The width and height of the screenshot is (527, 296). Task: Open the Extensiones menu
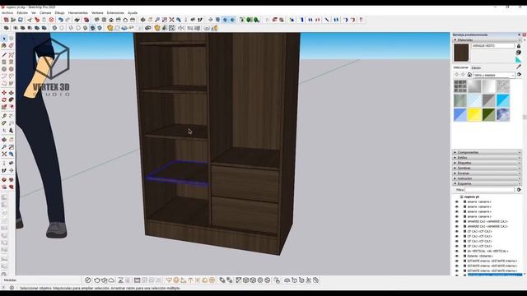115,13
